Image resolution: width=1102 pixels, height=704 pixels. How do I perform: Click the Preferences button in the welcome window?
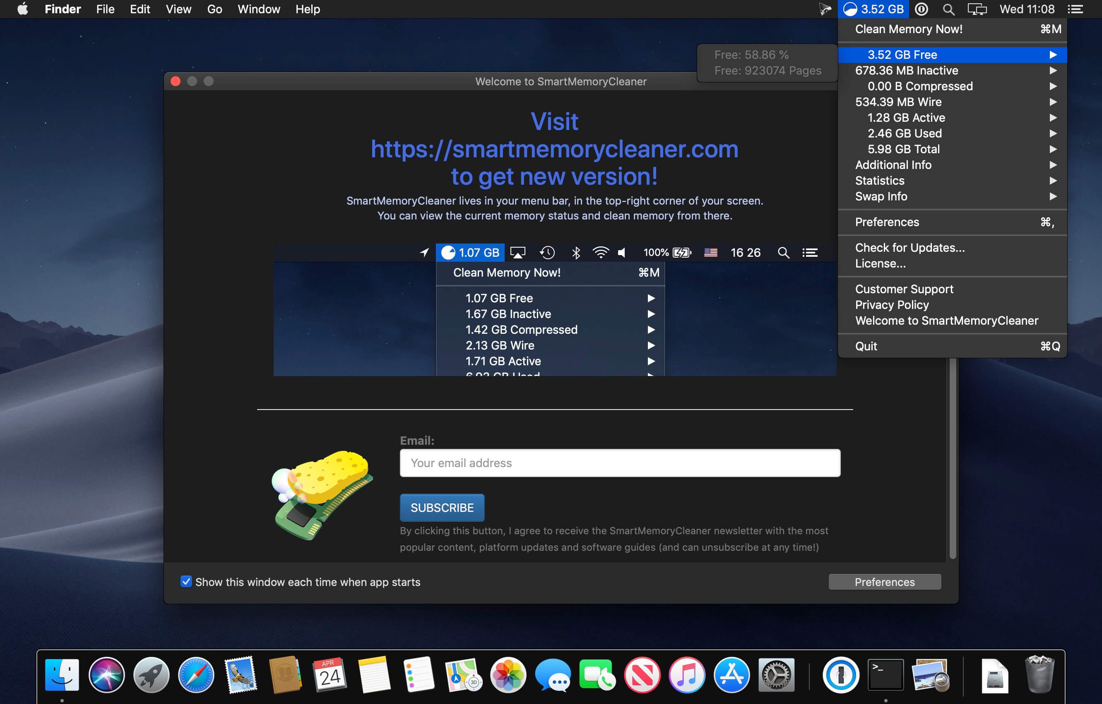[x=885, y=582]
